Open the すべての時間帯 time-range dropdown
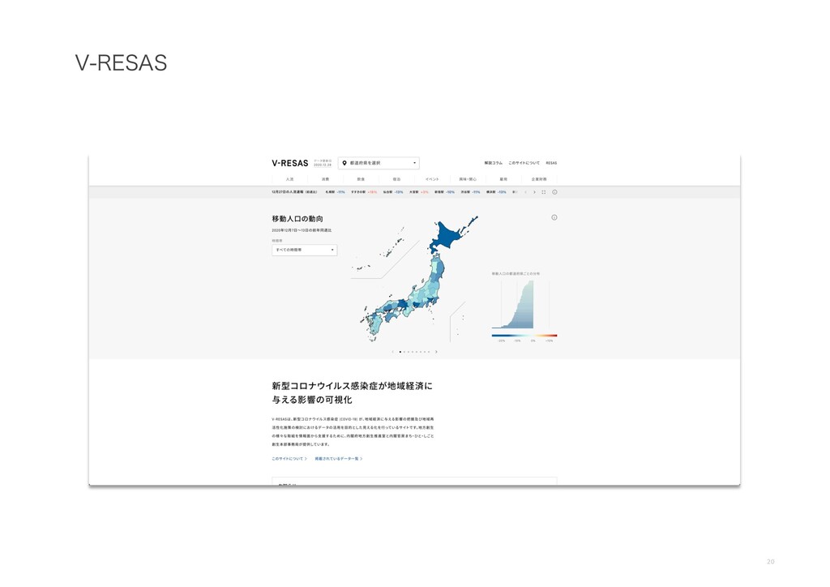 click(305, 250)
